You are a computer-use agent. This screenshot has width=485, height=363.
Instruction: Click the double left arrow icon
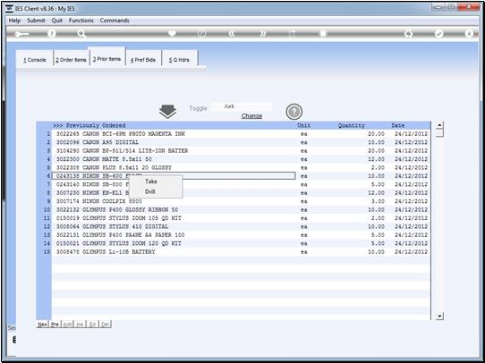pyautogui.click(x=232, y=34)
